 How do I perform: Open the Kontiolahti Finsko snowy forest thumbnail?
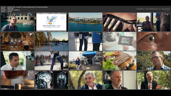coord(51,41)
